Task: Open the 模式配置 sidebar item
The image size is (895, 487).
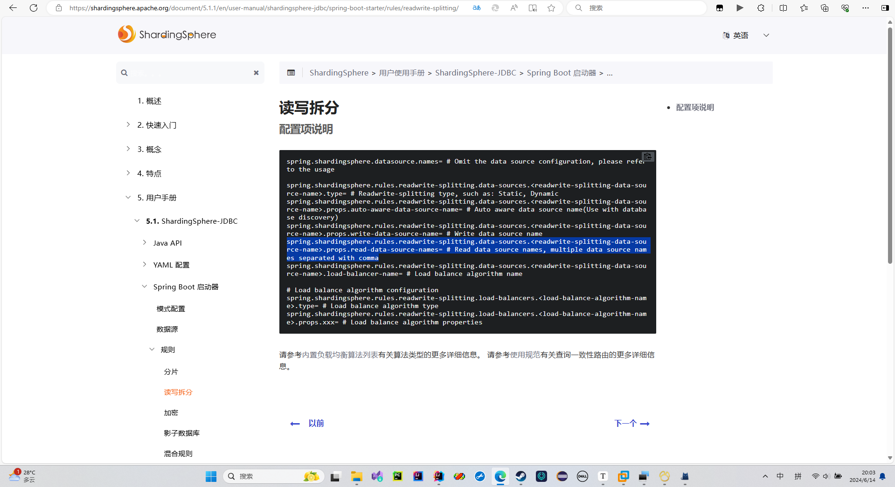Action: pos(171,309)
